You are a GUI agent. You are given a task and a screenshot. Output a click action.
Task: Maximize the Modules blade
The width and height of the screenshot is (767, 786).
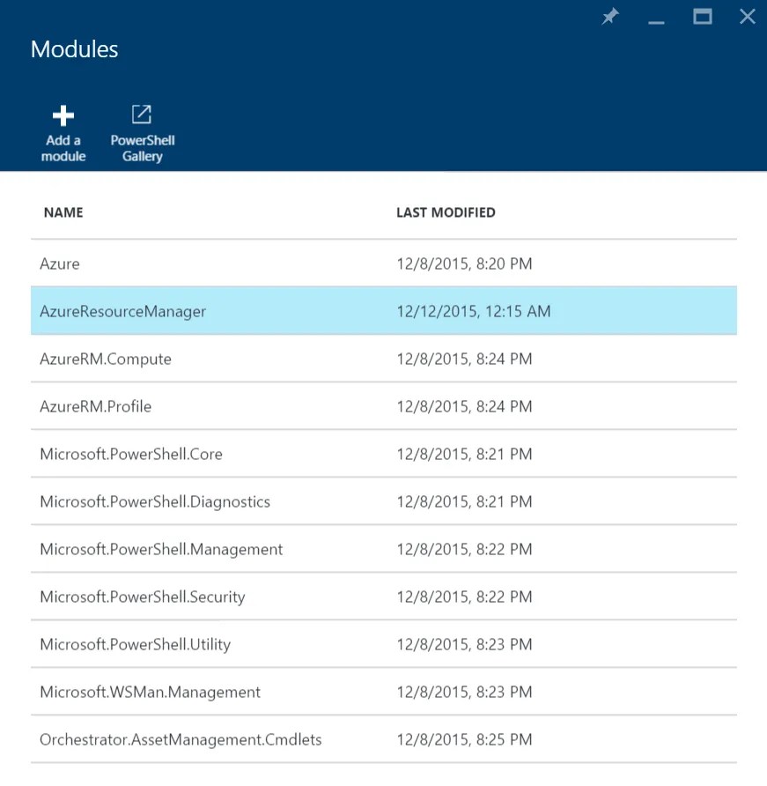pos(703,17)
